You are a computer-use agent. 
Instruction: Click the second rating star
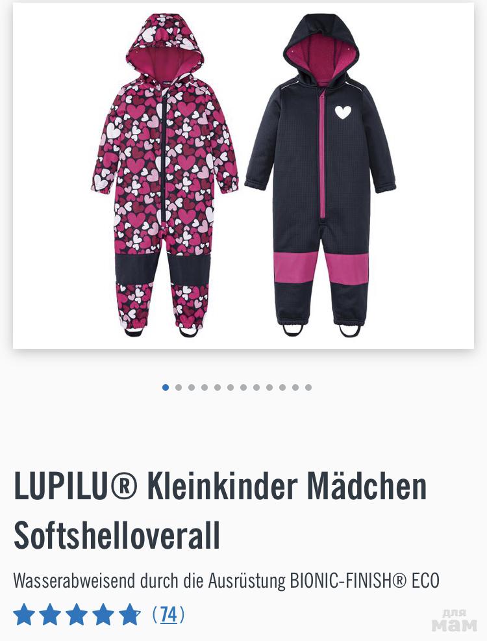[50, 614]
